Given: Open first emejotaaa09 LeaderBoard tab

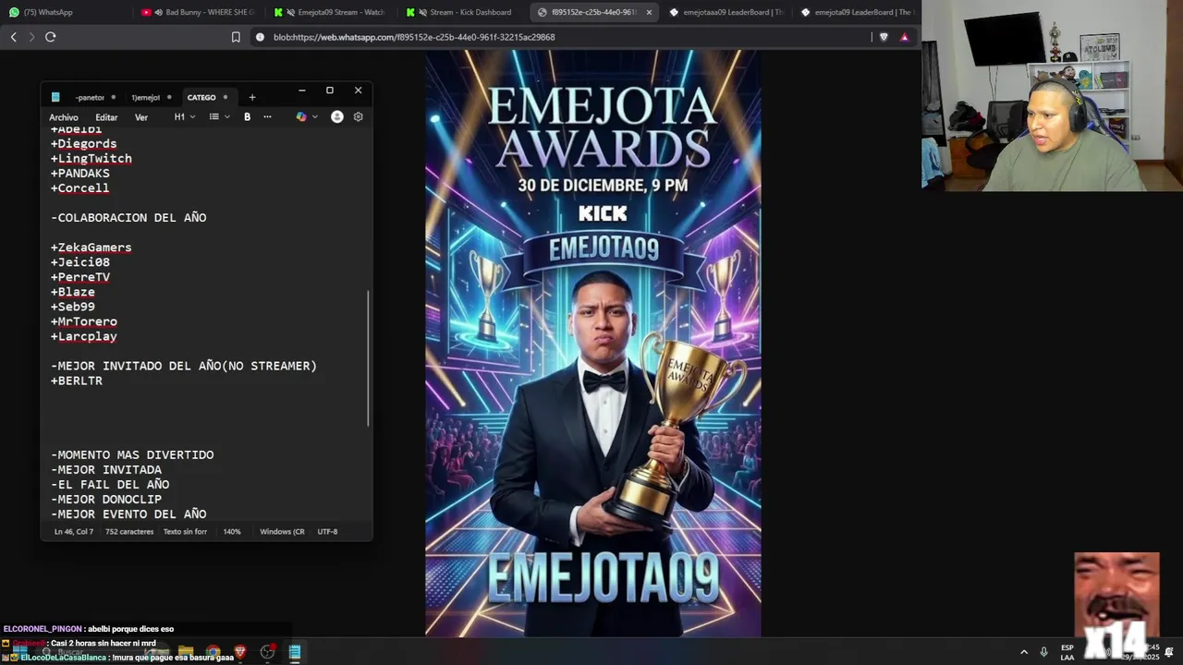Looking at the screenshot, I should 727,12.
